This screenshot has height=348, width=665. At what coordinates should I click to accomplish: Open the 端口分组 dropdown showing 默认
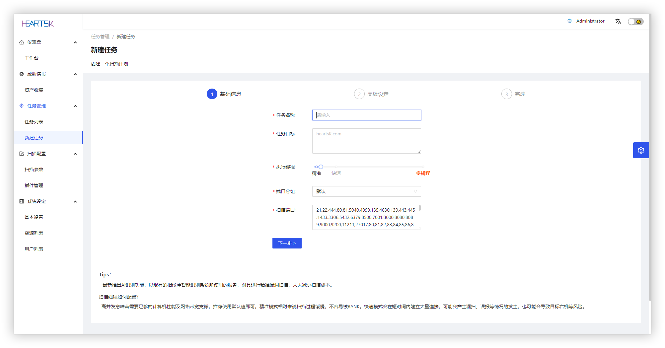[366, 191]
